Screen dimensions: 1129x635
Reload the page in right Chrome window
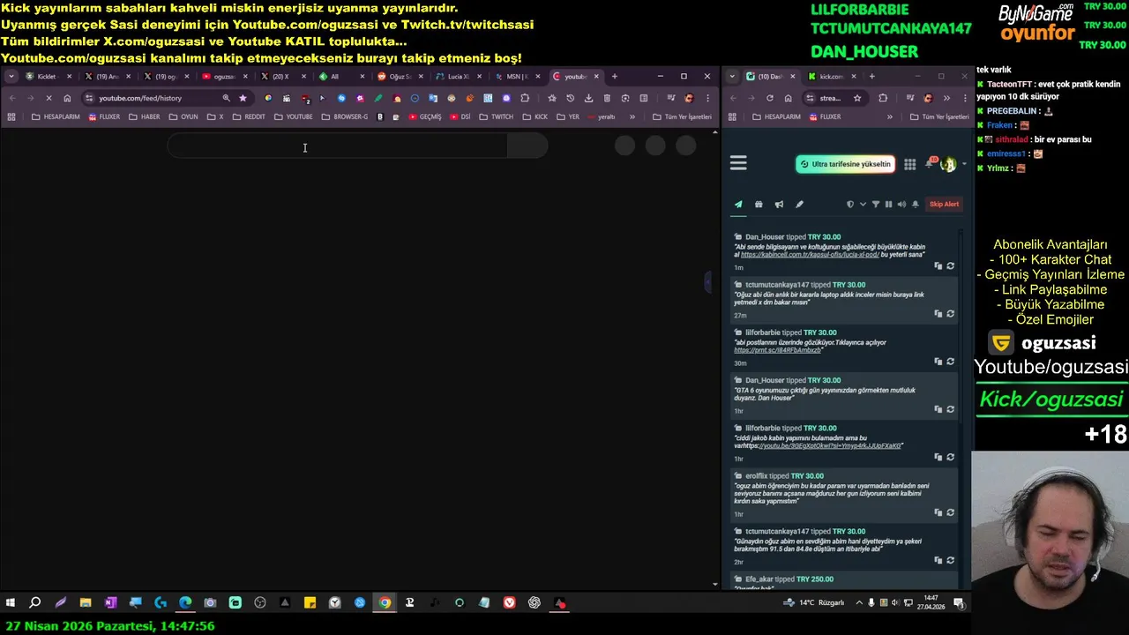(769, 98)
